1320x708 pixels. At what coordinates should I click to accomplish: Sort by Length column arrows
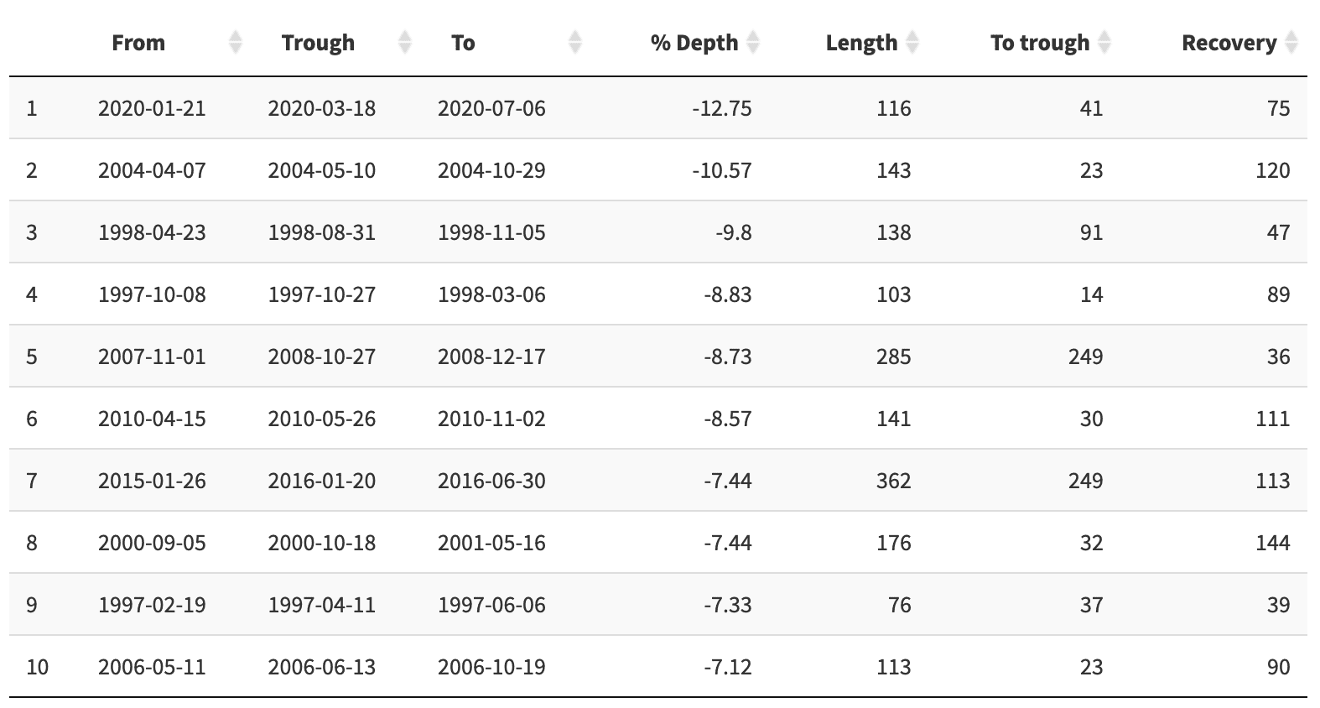pyautogui.click(x=912, y=42)
